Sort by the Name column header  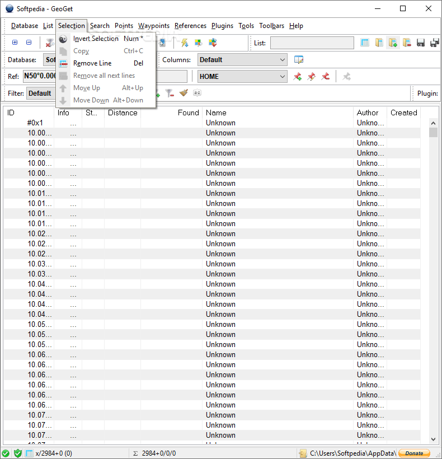click(x=278, y=113)
